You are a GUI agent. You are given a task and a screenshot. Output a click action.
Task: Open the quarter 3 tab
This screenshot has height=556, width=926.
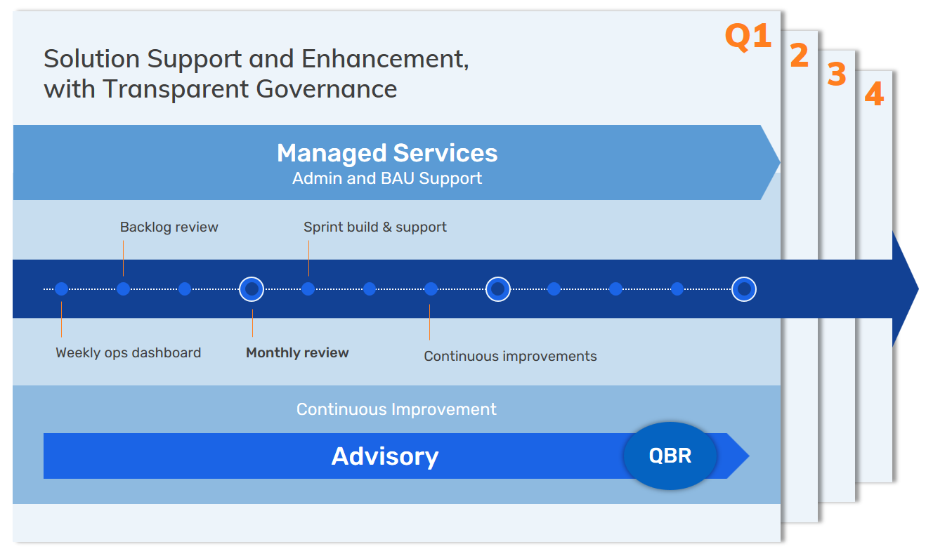(x=836, y=74)
